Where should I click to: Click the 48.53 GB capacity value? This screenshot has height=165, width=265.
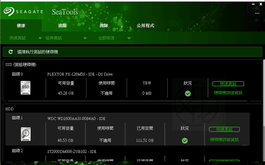(x=65, y=140)
